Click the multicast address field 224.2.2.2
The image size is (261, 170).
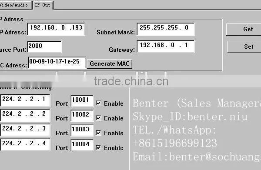point(25,115)
